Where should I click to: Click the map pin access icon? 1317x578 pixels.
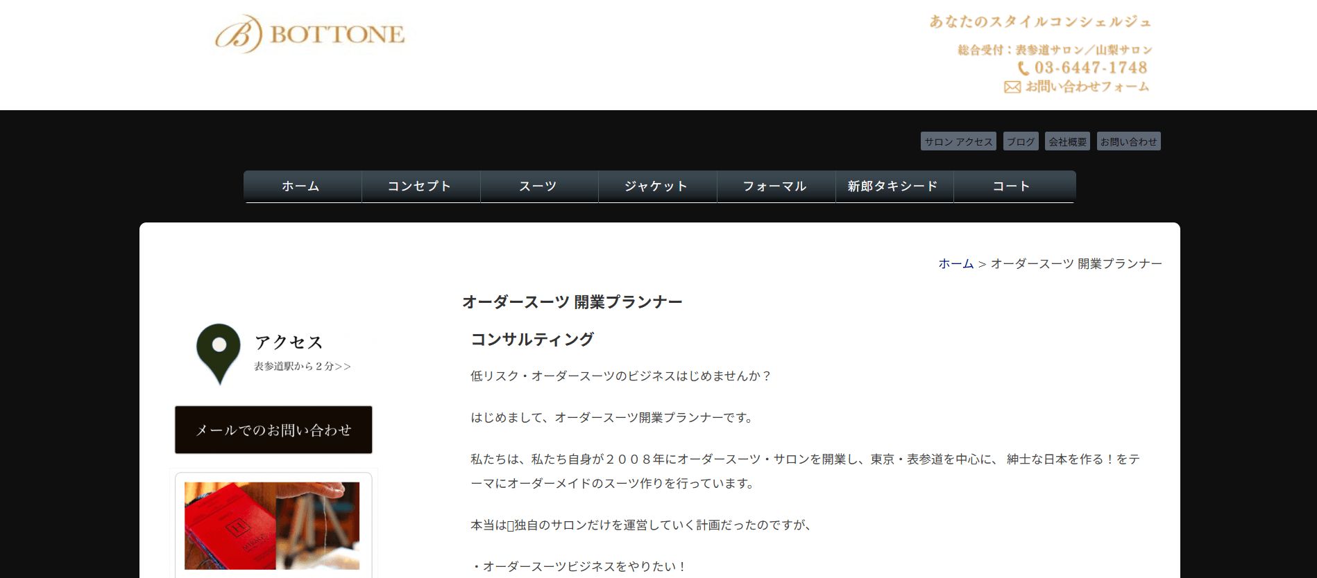[219, 353]
